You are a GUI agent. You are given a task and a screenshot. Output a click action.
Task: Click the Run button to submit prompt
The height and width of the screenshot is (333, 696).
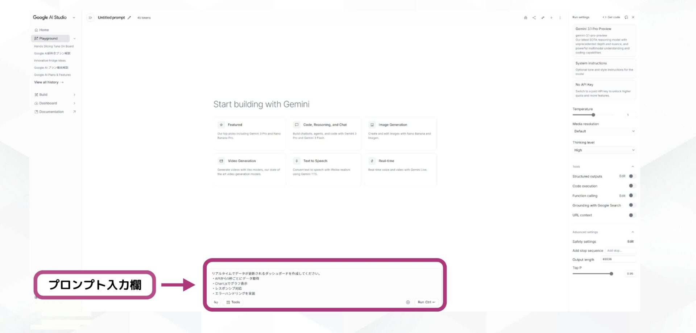click(x=426, y=302)
